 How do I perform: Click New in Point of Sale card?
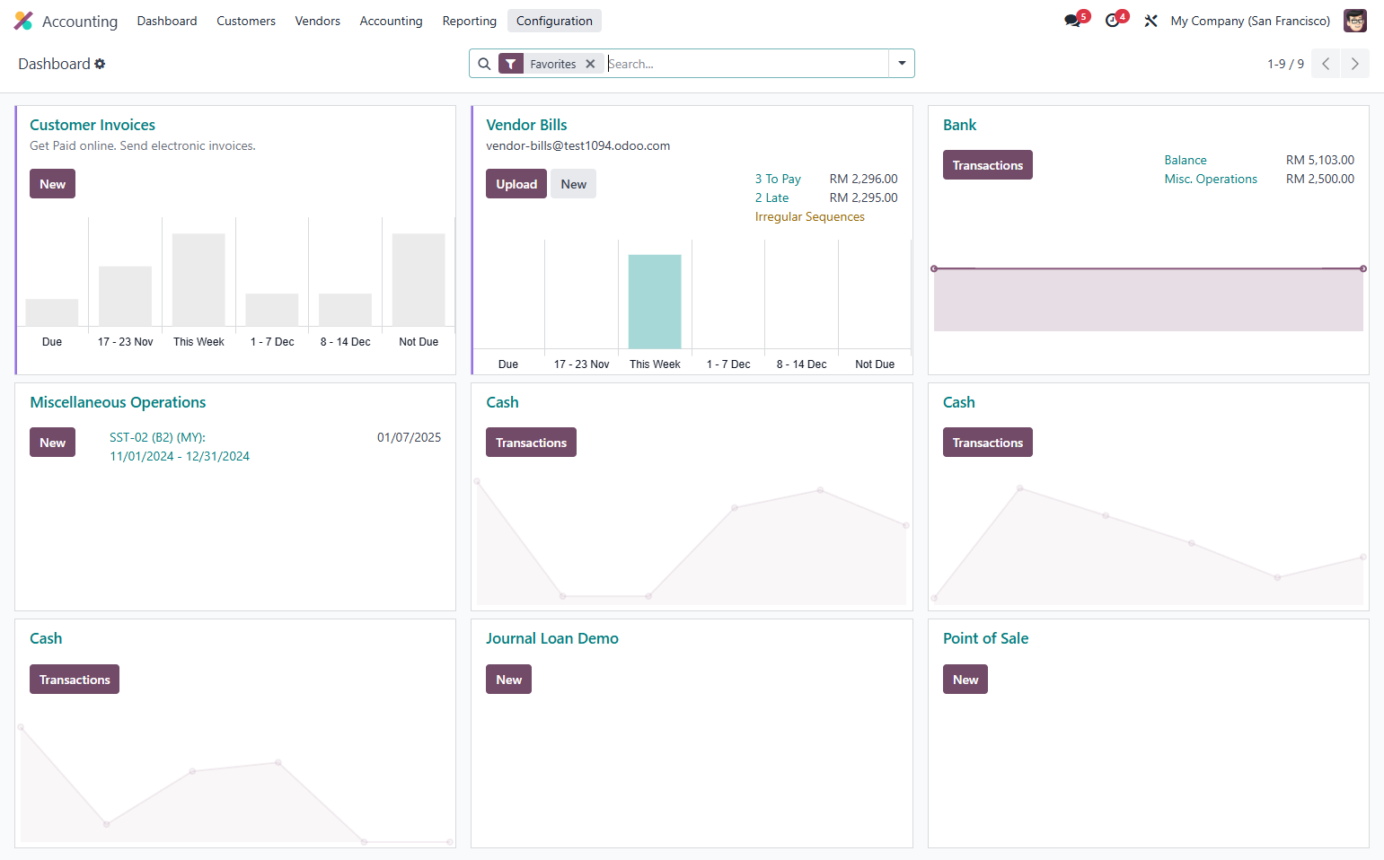(965, 680)
